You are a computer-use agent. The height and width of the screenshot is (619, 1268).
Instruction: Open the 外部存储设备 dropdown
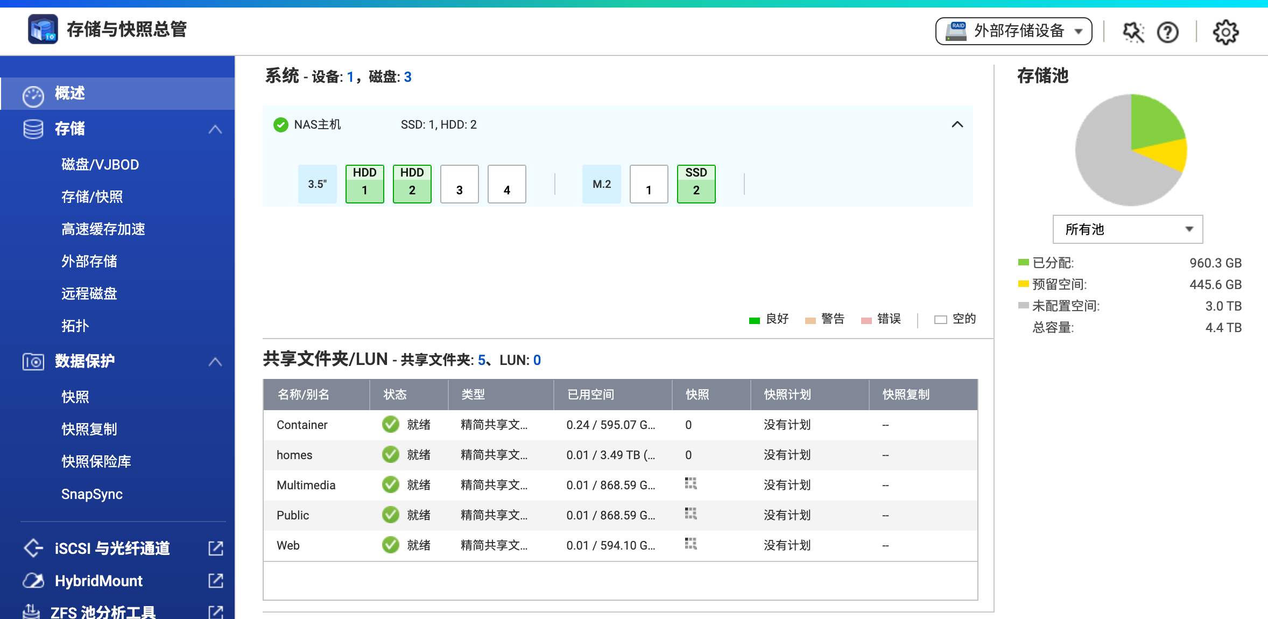pyautogui.click(x=1013, y=31)
